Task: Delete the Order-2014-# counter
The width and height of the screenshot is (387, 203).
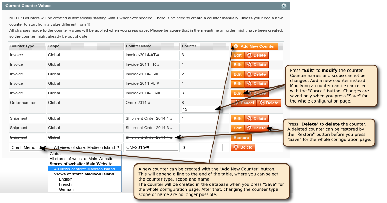Action: 269,103
